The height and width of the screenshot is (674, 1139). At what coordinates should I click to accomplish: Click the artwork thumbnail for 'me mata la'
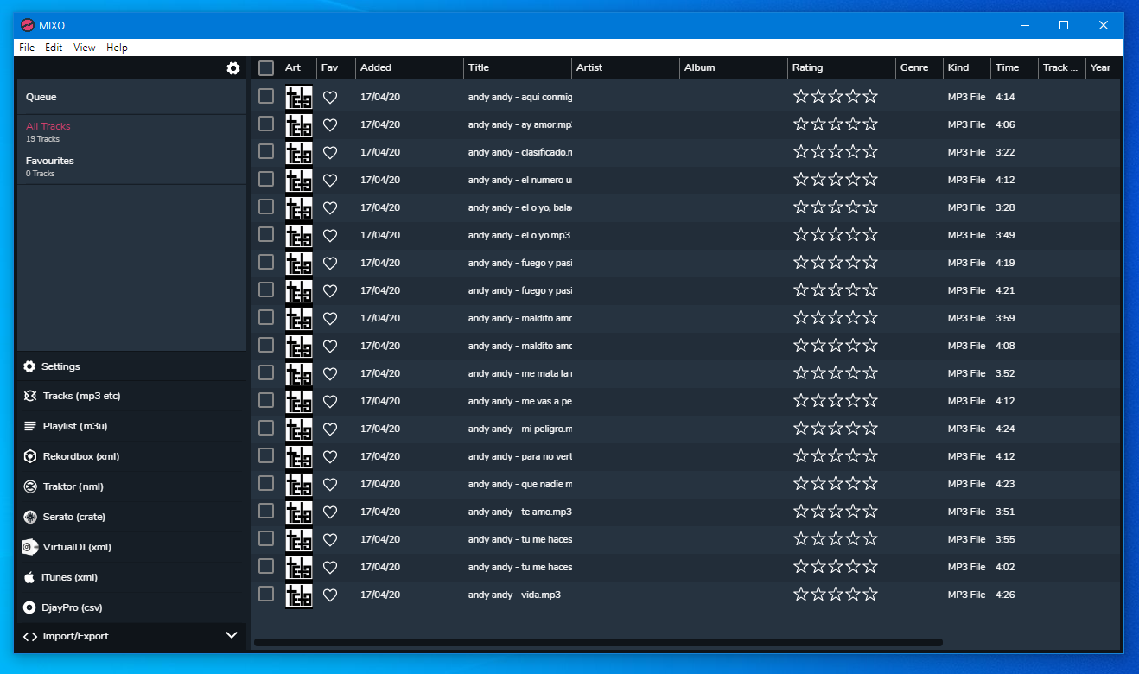(x=299, y=373)
